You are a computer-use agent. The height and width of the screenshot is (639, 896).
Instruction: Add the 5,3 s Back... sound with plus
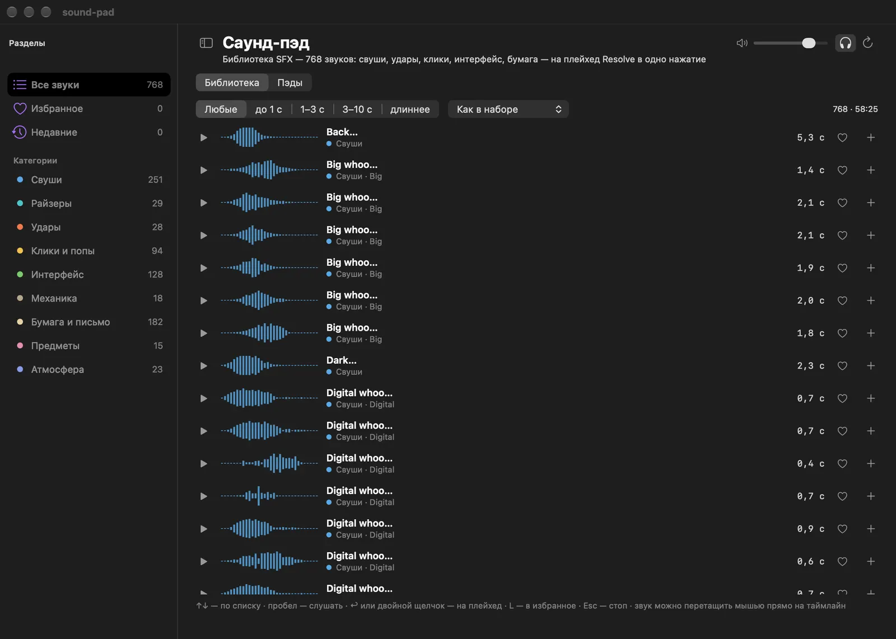[871, 138]
